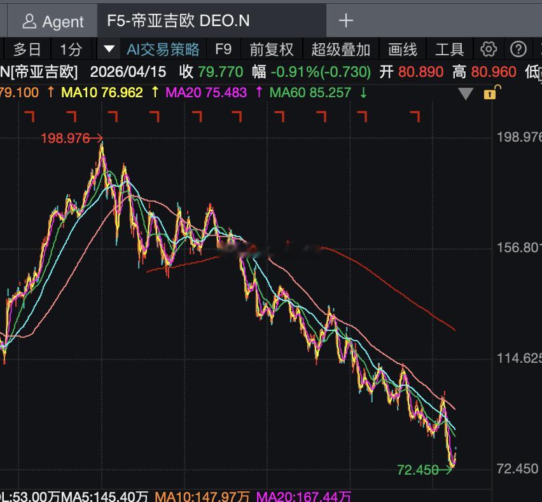542x502 pixels.
Task: Click the stock name 帝亚吉欧 in info bar
Action: [x=45, y=72]
